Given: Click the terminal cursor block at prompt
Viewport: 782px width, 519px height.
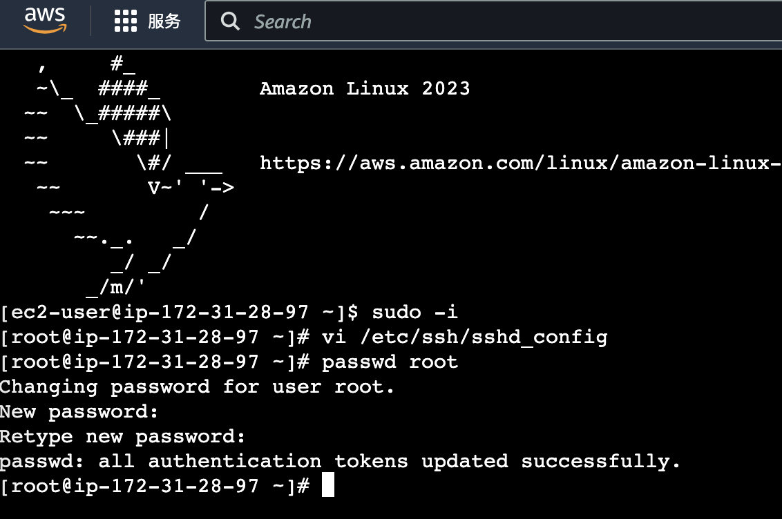Looking at the screenshot, I should click(327, 486).
